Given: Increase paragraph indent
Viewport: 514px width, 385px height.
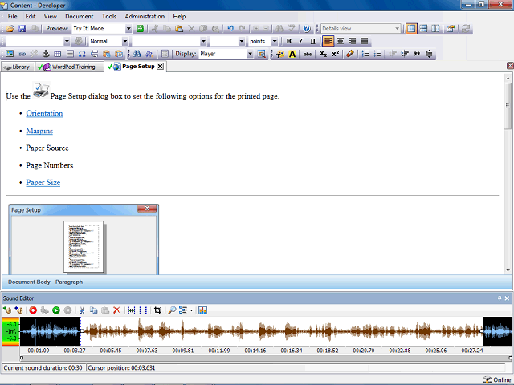Looking at the screenshot, I should 405,54.
